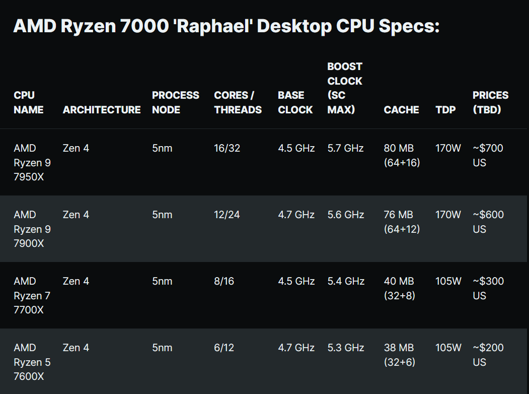Image resolution: width=529 pixels, height=394 pixels.
Task: Click the BASE CLOCK column header
Action: point(295,102)
